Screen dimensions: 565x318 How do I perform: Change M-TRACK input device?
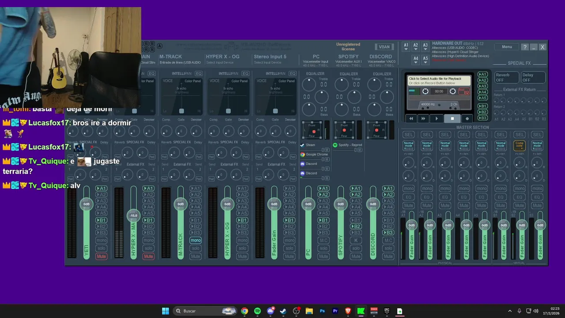180,62
